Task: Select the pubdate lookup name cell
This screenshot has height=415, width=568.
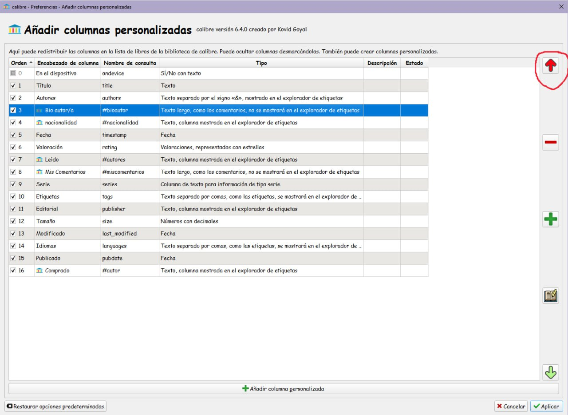Action: click(x=130, y=258)
